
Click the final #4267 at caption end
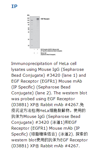(x=72, y=146)
